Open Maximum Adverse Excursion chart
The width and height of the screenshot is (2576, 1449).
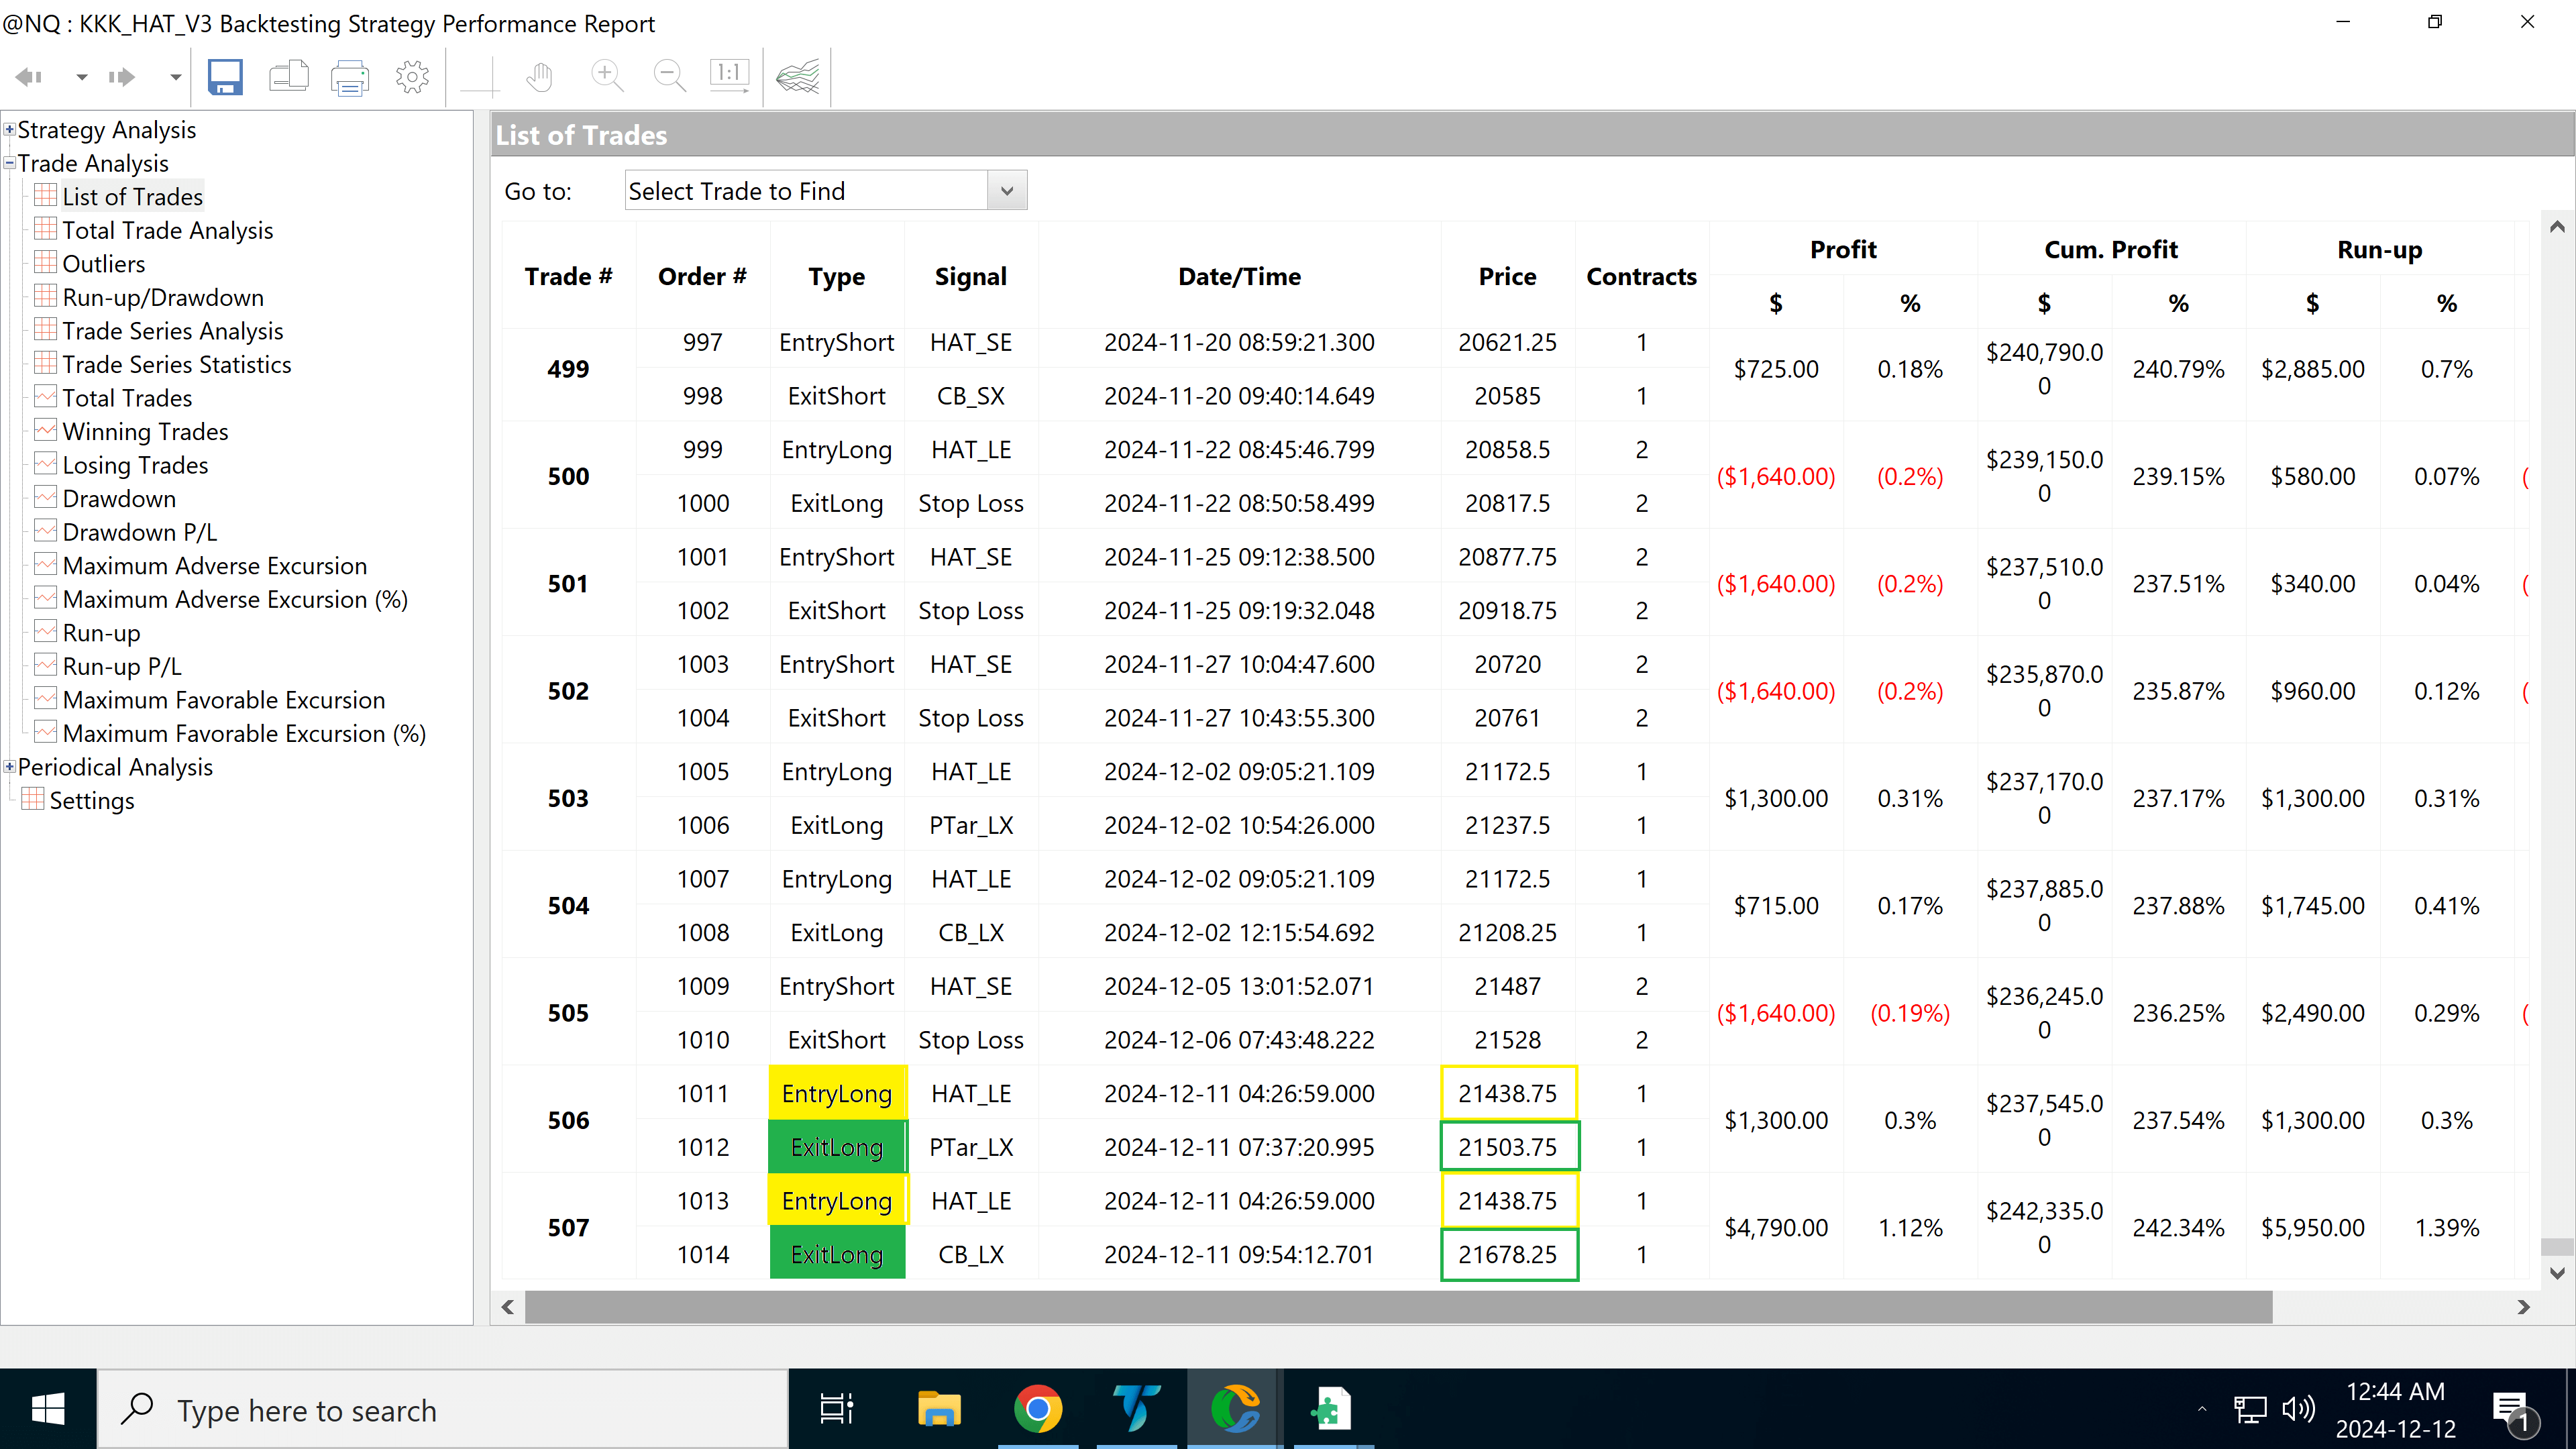point(214,565)
